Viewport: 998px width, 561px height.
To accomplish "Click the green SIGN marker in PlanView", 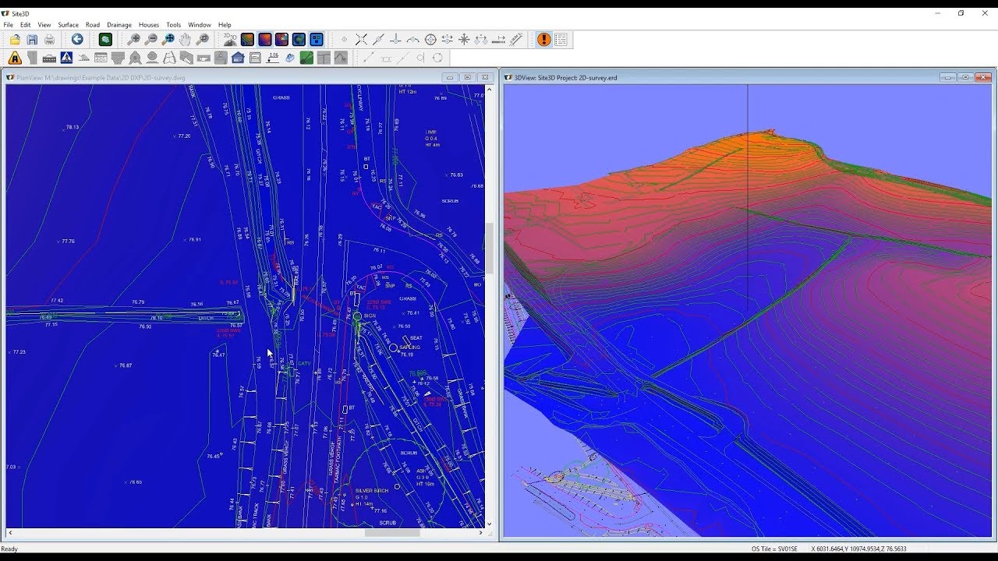I will coord(357,316).
